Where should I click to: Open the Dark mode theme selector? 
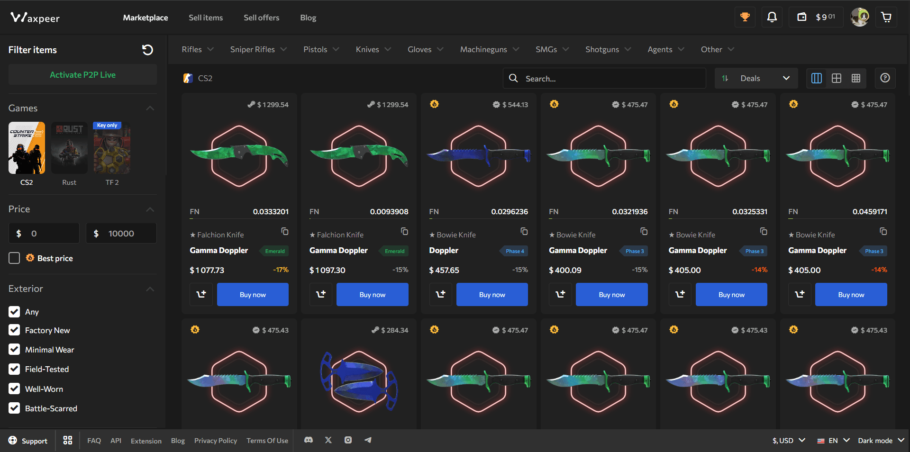coord(881,441)
